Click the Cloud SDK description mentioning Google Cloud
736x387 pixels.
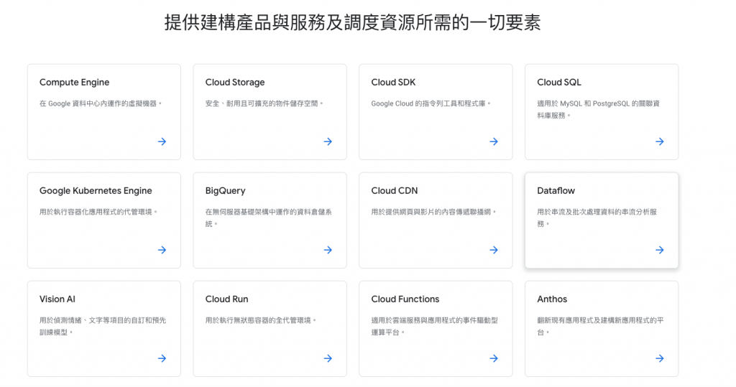click(431, 103)
